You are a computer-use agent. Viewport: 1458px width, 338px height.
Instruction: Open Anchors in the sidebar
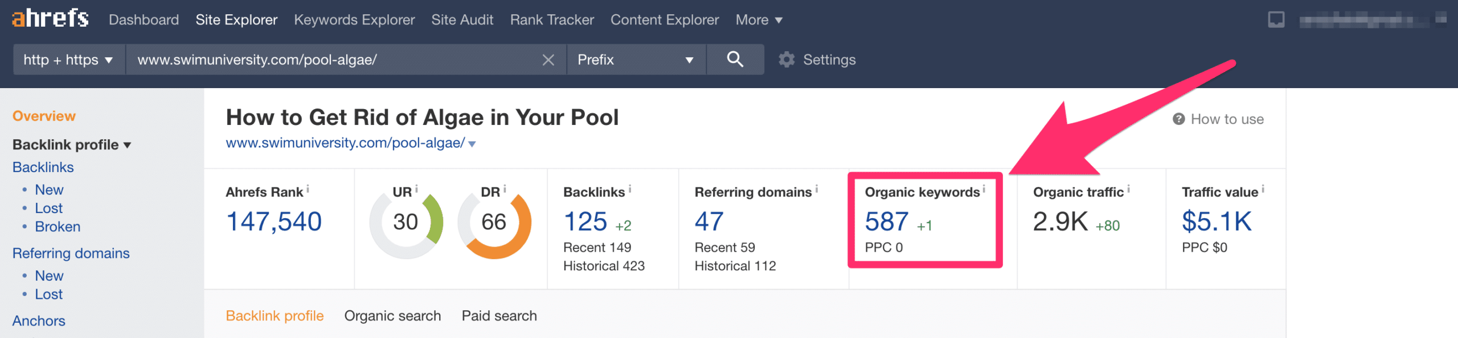(39, 321)
